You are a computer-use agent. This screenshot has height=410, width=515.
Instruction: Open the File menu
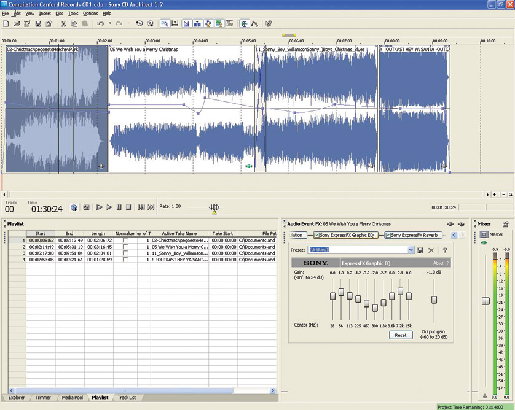point(6,14)
